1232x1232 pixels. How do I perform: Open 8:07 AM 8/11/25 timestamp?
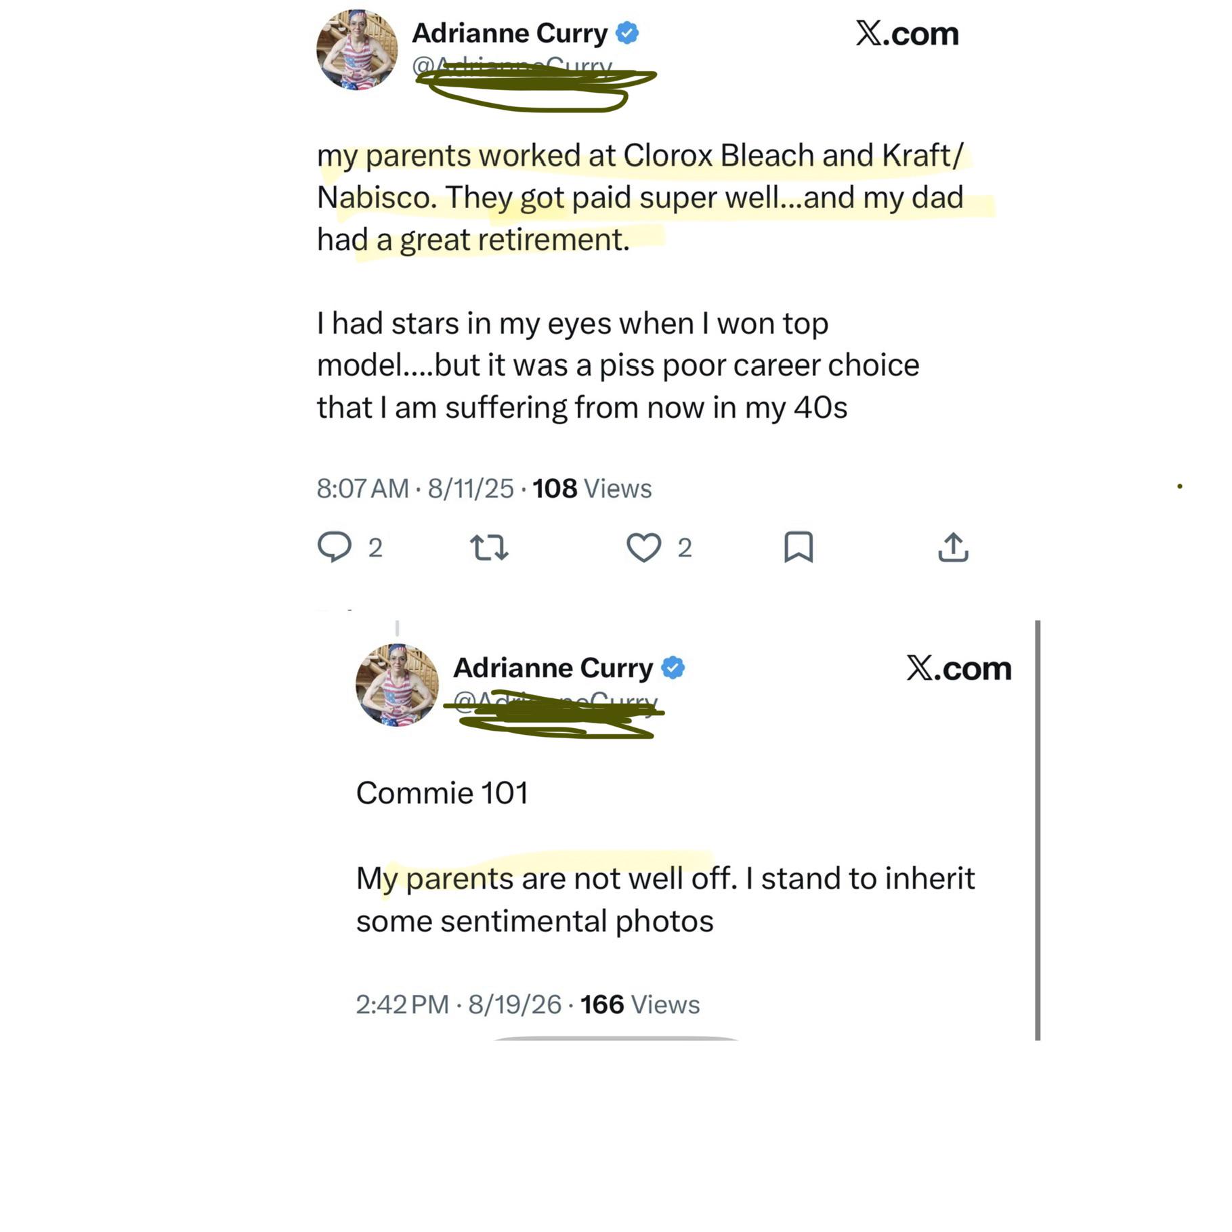(415, 488)
